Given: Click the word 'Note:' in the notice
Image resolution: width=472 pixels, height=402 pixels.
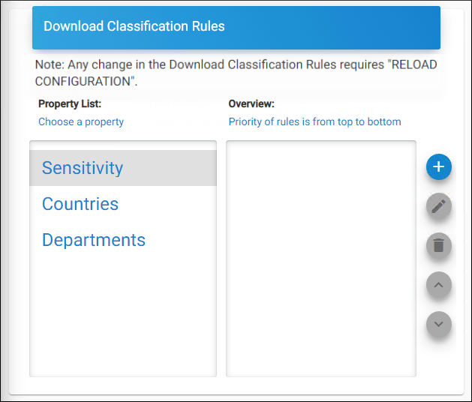Looking at the screenshot, I should 48,64.
